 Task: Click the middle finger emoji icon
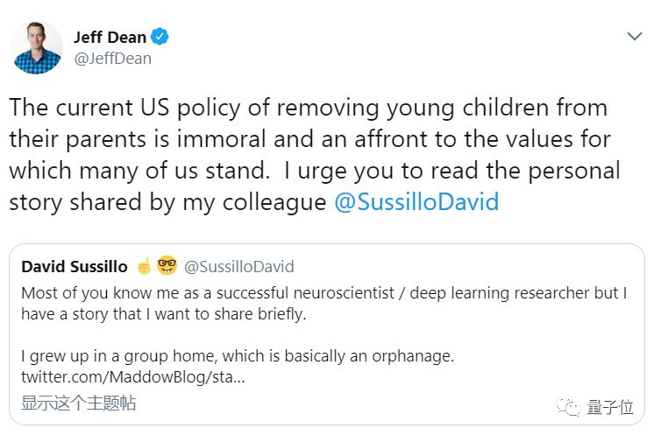click(x=145, y=266)
